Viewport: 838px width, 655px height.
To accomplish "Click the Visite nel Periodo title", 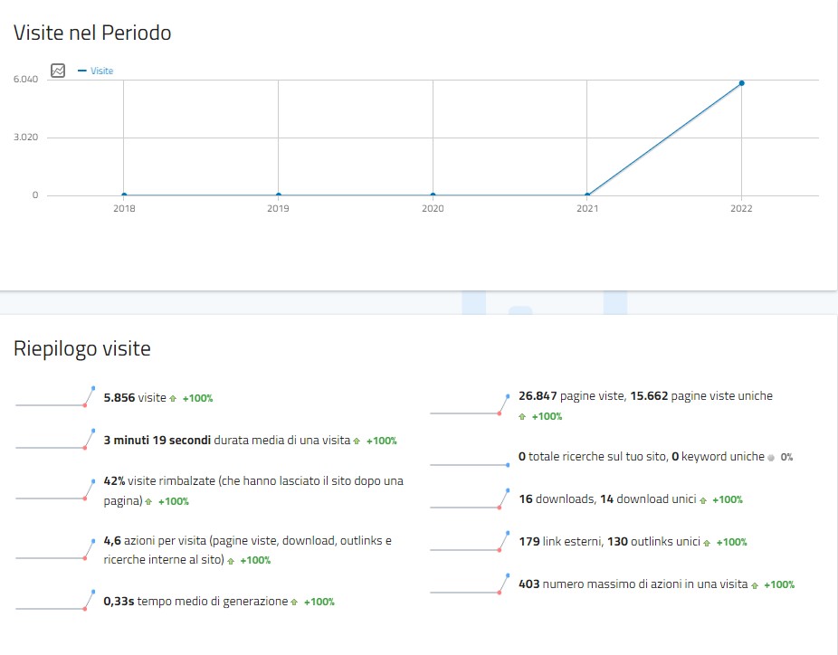I will pyautogui.click(x=92, y=33).
